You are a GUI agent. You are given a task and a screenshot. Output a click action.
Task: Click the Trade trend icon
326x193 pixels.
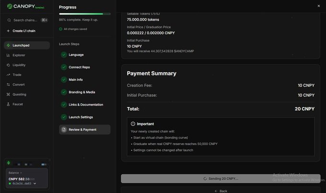pyautogui.click(x=8, y=75)
